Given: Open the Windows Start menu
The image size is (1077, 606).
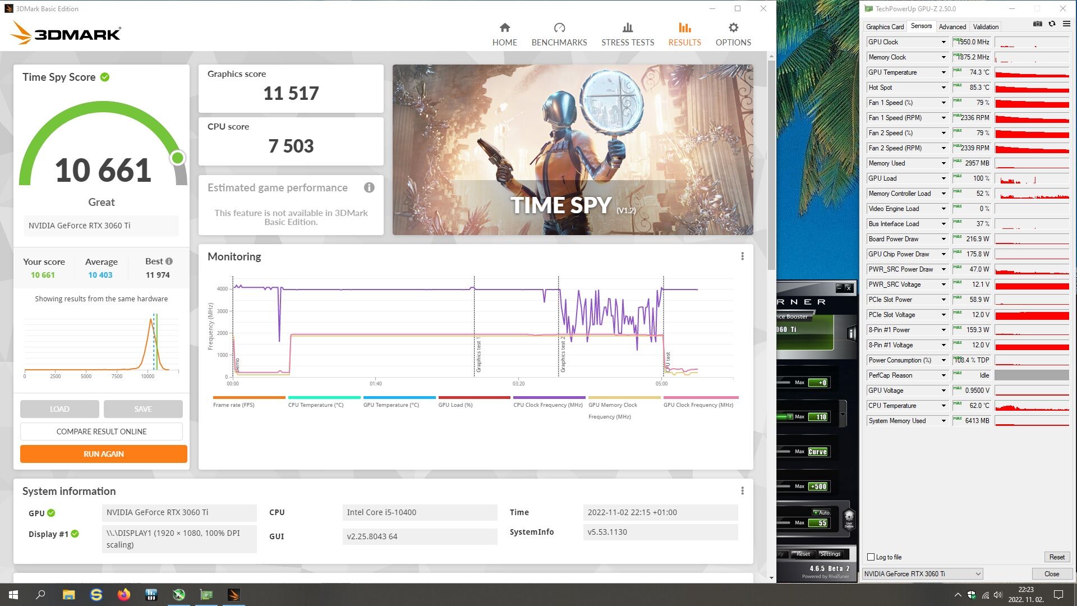Looking at the screenshot, I should tap(13, 595).
